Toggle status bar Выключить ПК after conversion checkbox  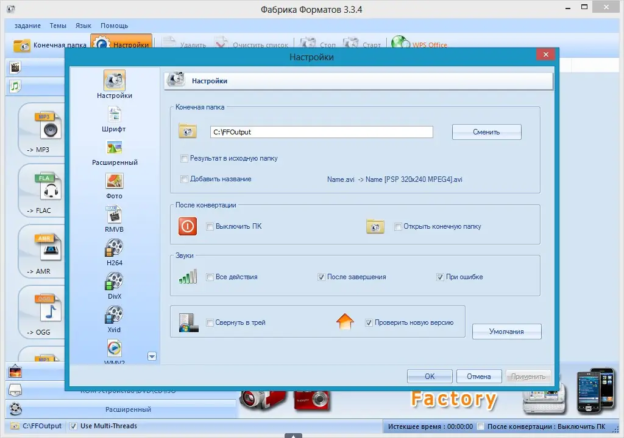[x=481, y=426]
